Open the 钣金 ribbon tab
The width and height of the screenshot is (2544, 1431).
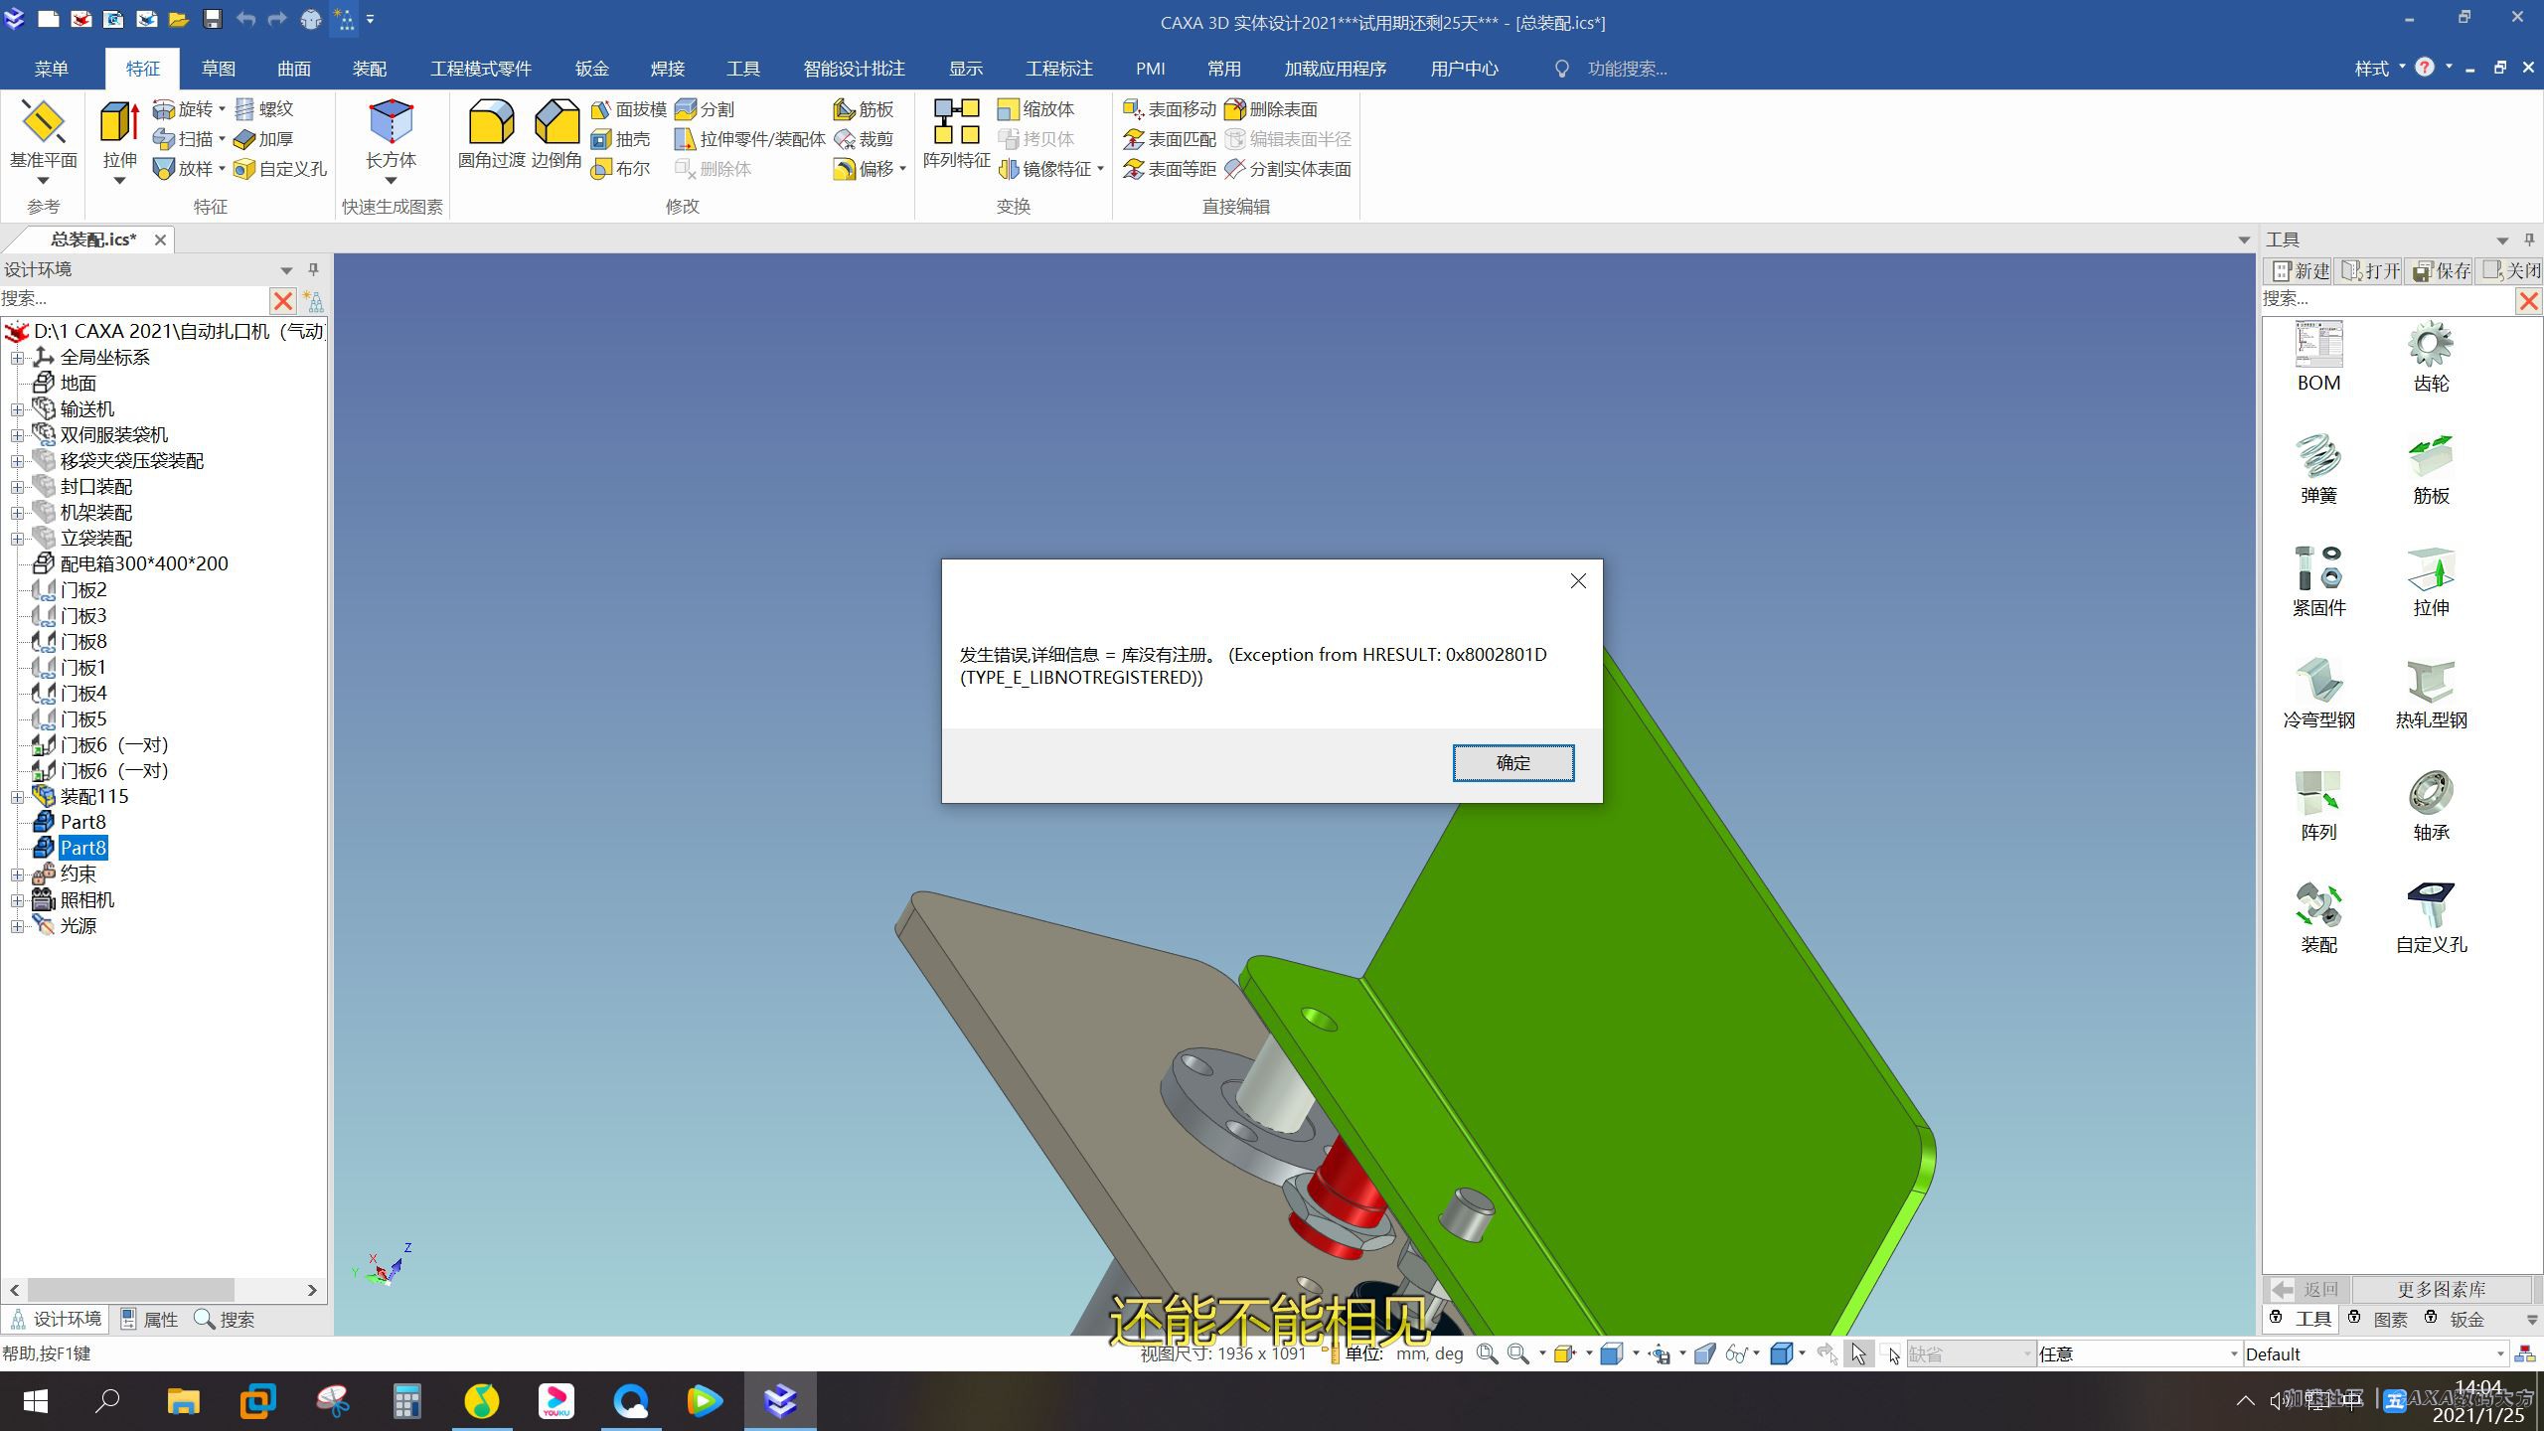click(591, 69)
